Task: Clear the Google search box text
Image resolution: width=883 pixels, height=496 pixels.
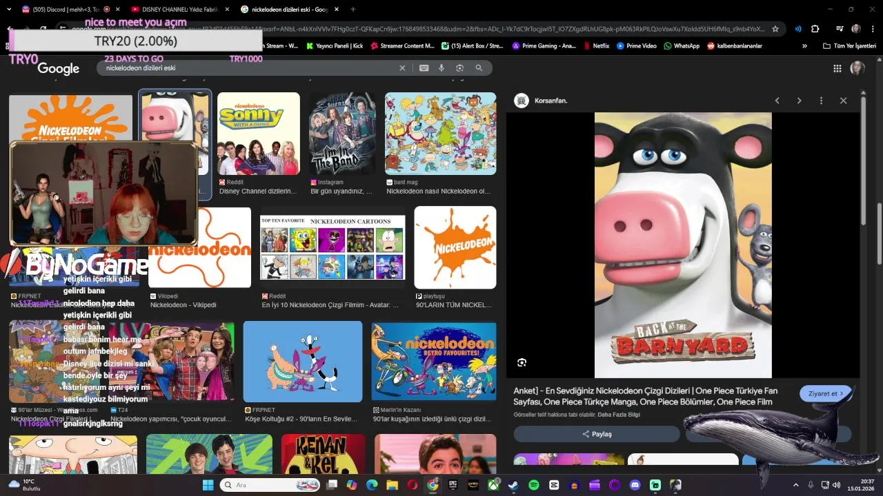Action: click(x=402, y=68)
